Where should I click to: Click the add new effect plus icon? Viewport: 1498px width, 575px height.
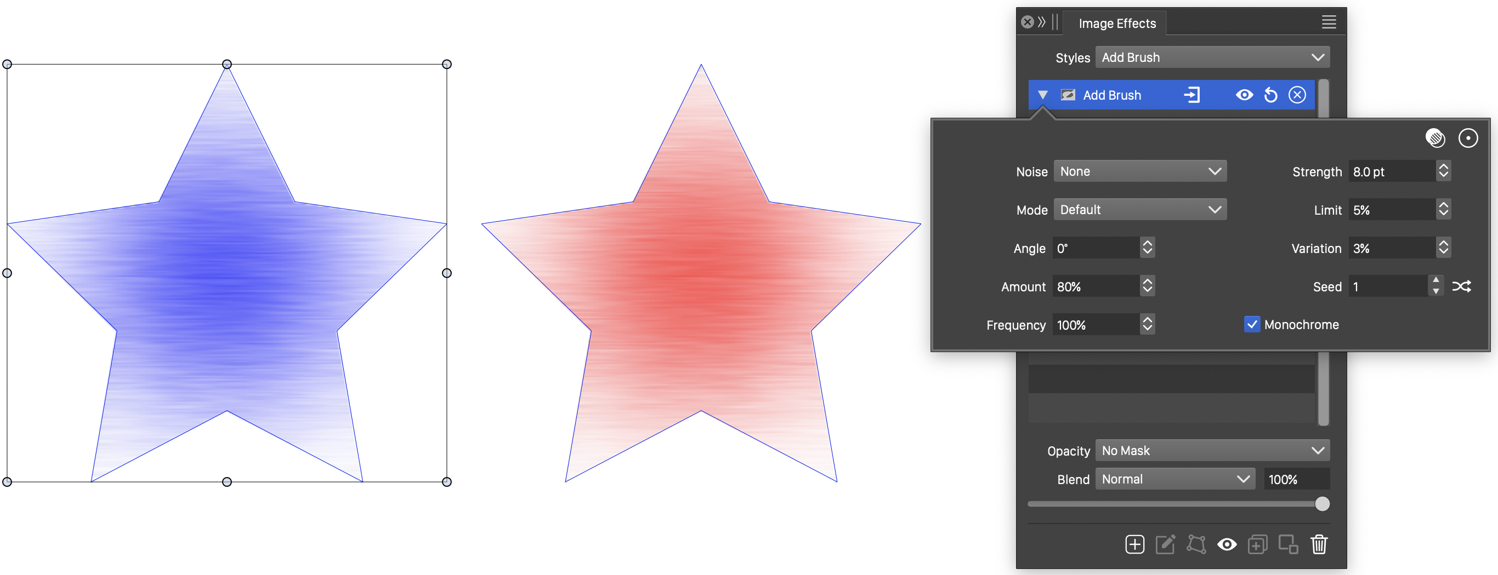pyautogui.click(x=1134, y=544)
